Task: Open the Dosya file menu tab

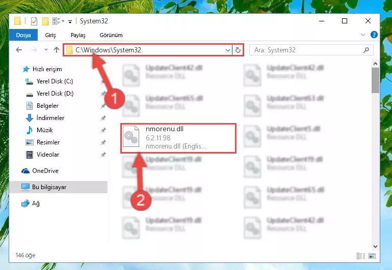Action: (x=23, y=35)
